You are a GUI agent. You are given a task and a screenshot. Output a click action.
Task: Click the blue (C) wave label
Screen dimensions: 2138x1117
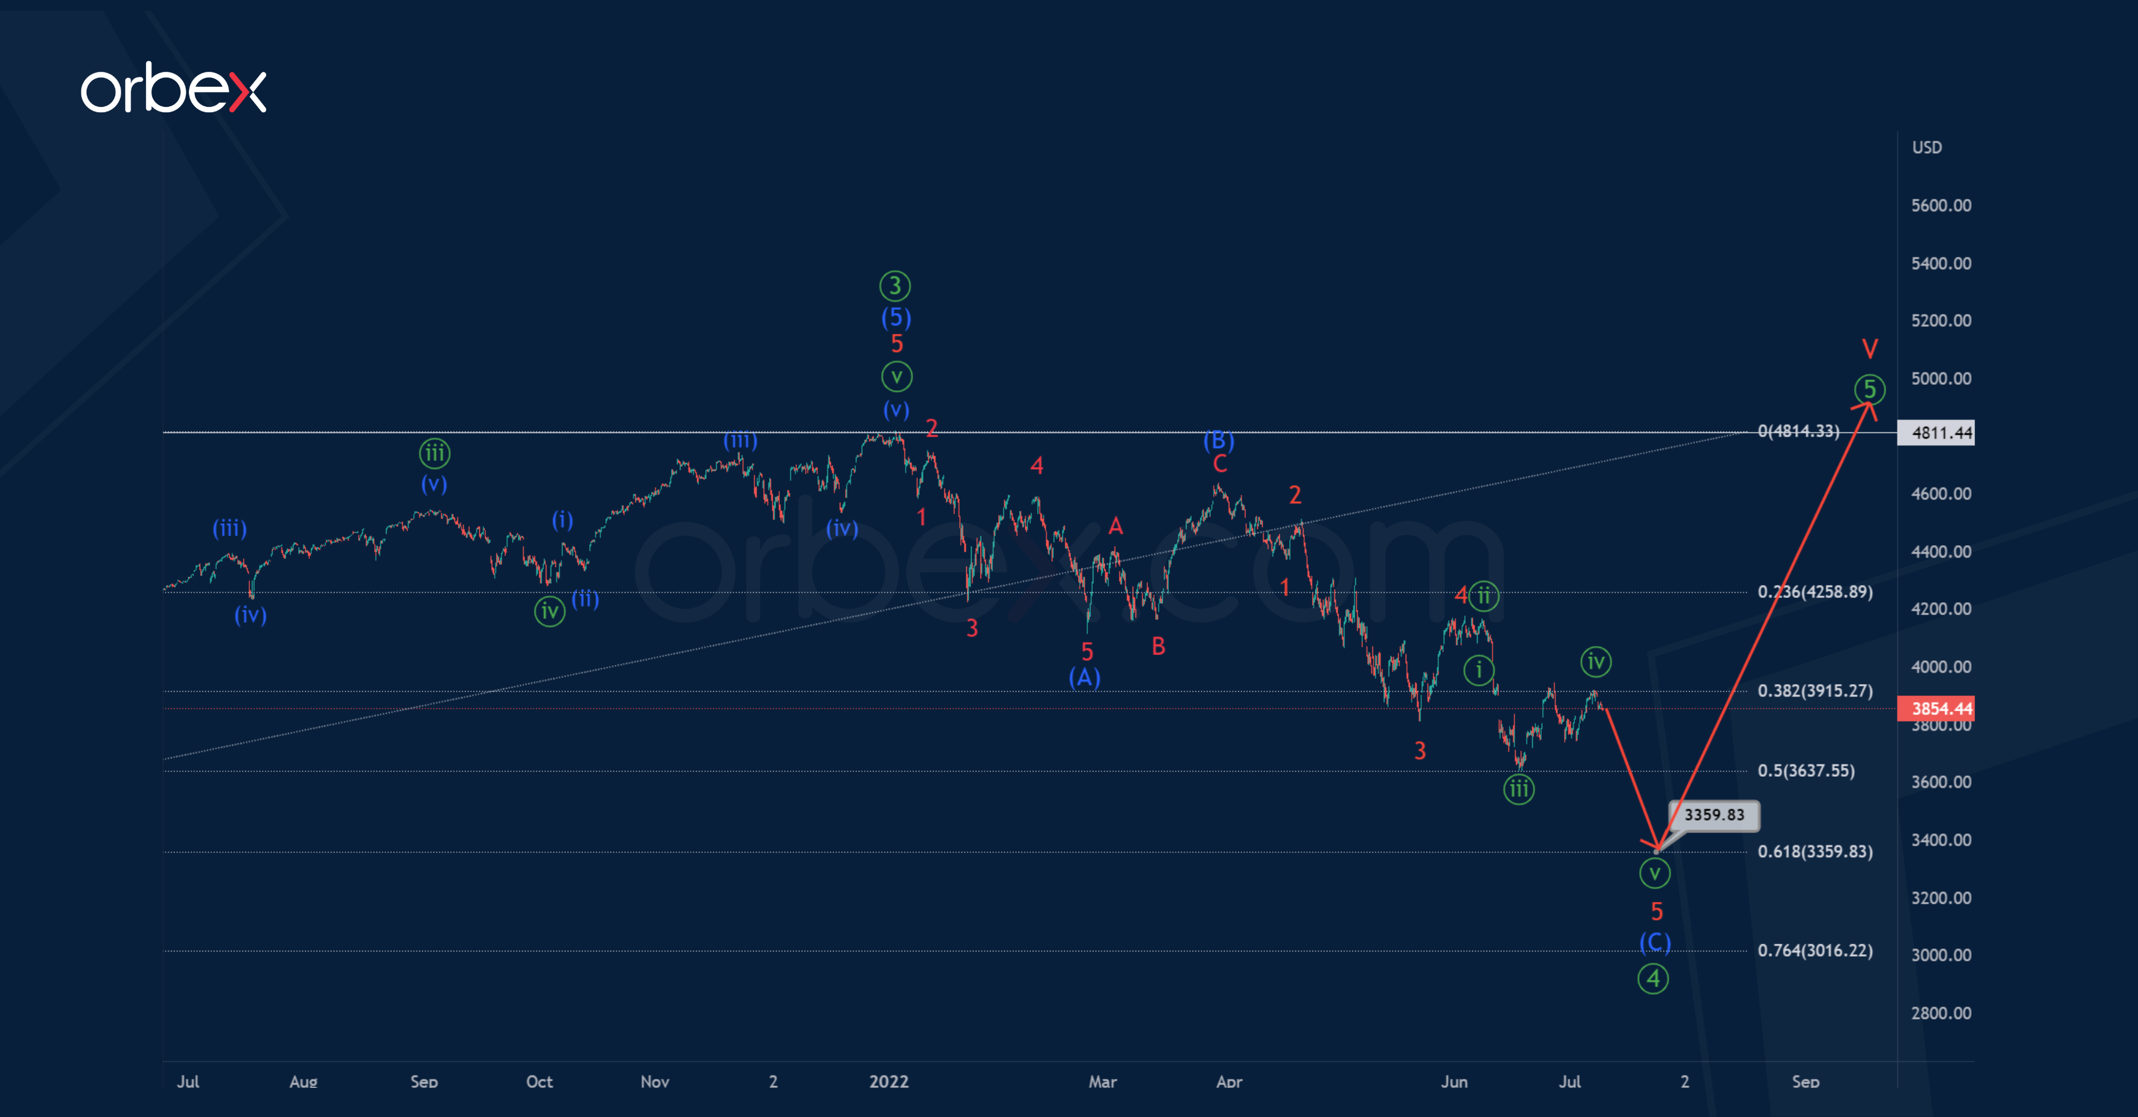point(1655,942)
